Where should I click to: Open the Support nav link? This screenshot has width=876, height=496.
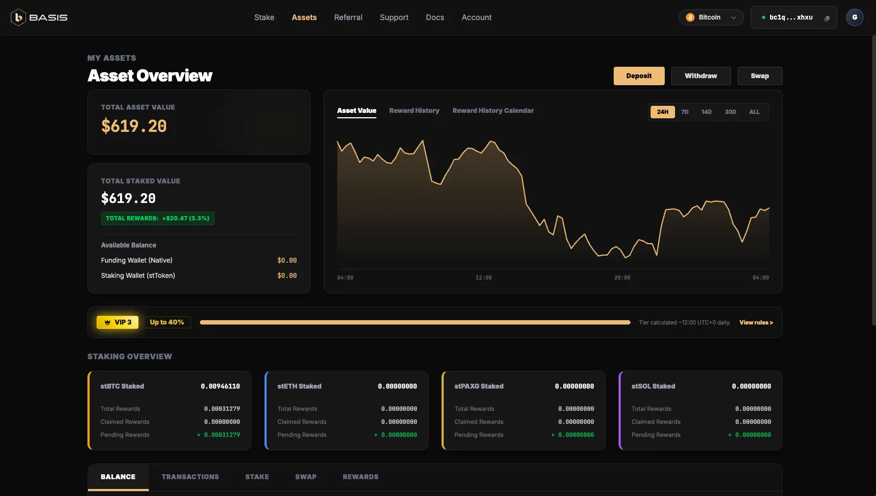[394, 17]
